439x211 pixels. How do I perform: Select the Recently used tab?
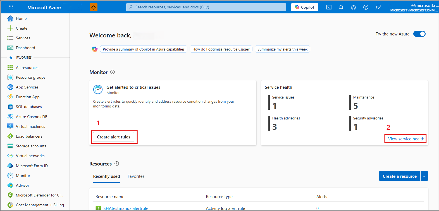coord(106,176)
